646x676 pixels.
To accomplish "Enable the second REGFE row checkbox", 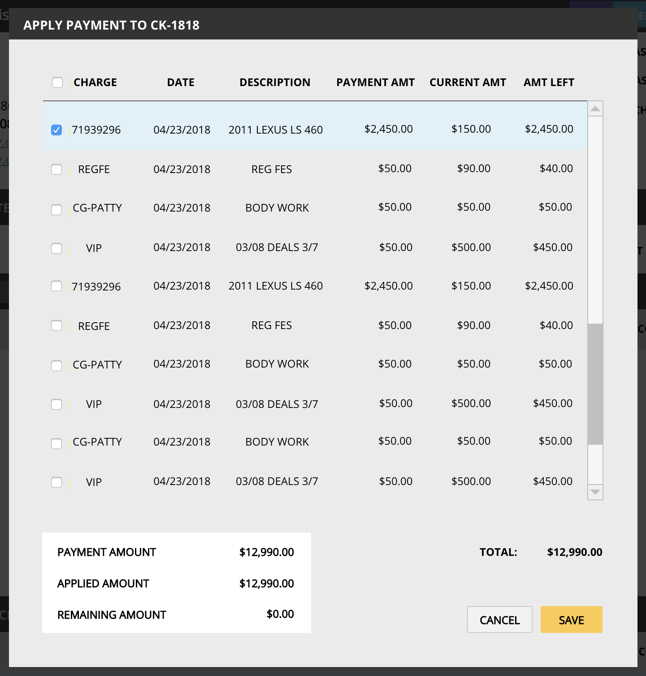I will coord(56,325).
